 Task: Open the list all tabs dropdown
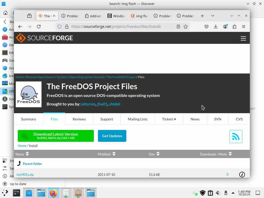click(x=213, y=16)
